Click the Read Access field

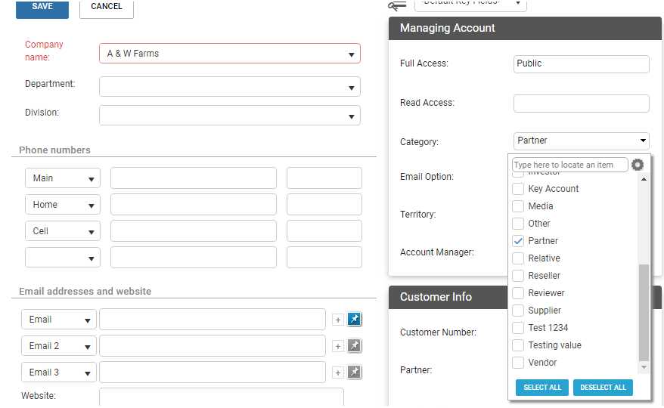(x=582, y=104)
